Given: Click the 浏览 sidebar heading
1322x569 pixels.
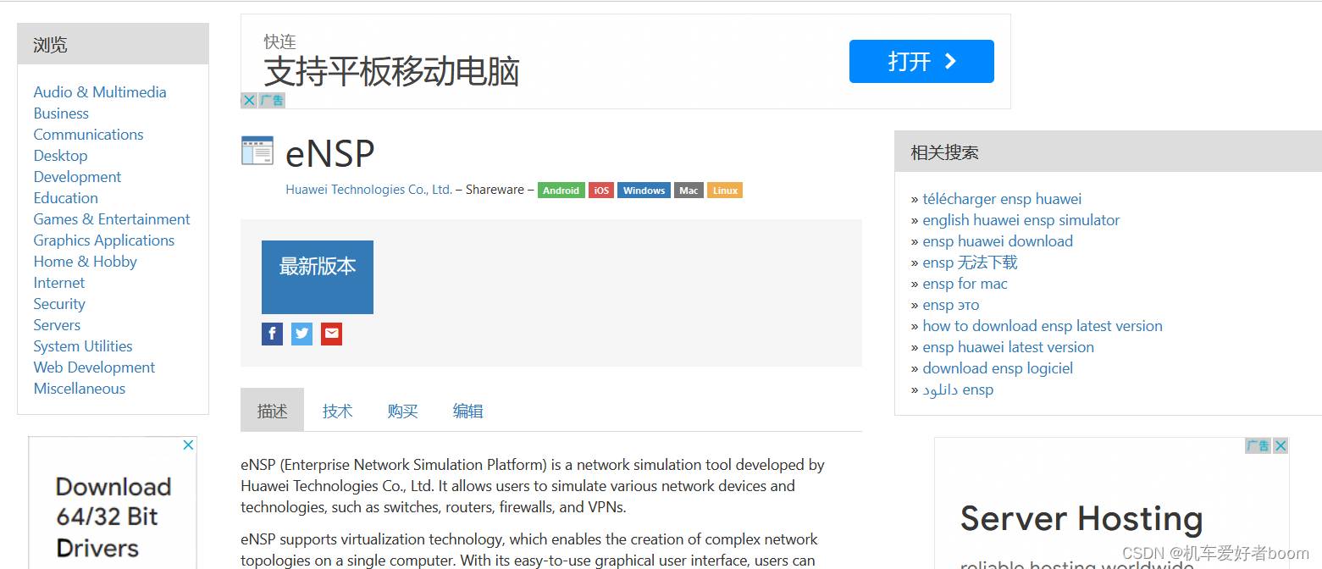Looking at the screenshot, I should point(50,45).
